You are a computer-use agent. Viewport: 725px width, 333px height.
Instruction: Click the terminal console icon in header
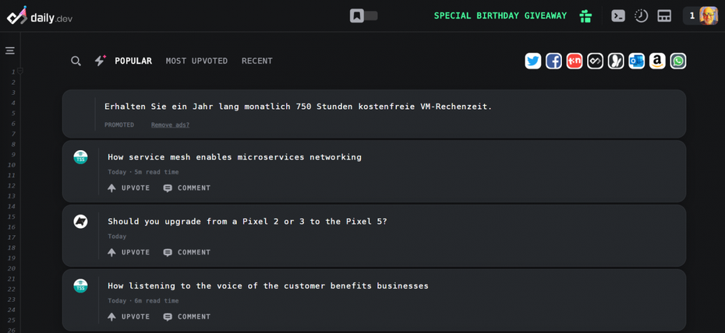point(618,16)
